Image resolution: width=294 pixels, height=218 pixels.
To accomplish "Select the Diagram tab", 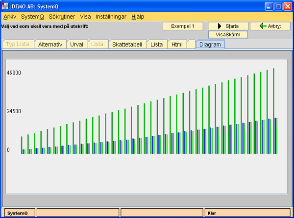I will (x=210, y=44).
